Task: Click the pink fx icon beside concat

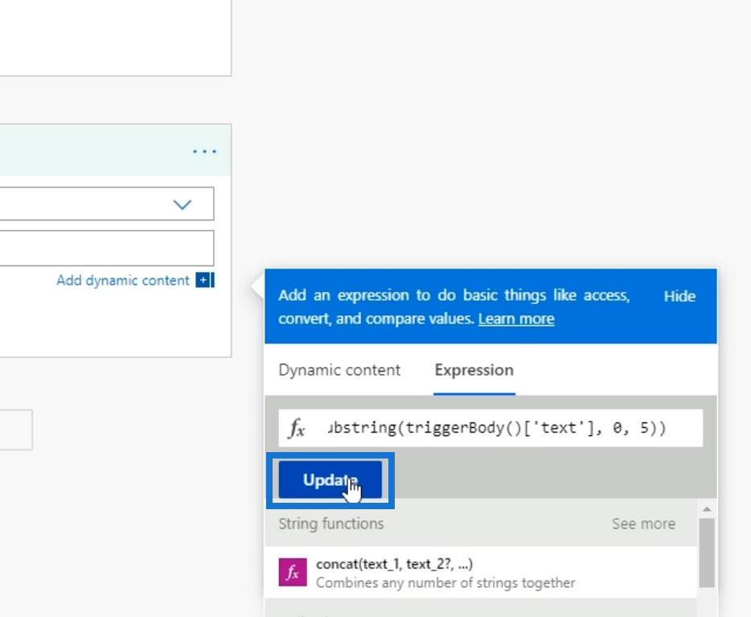Action: click(x=293, y=572)
